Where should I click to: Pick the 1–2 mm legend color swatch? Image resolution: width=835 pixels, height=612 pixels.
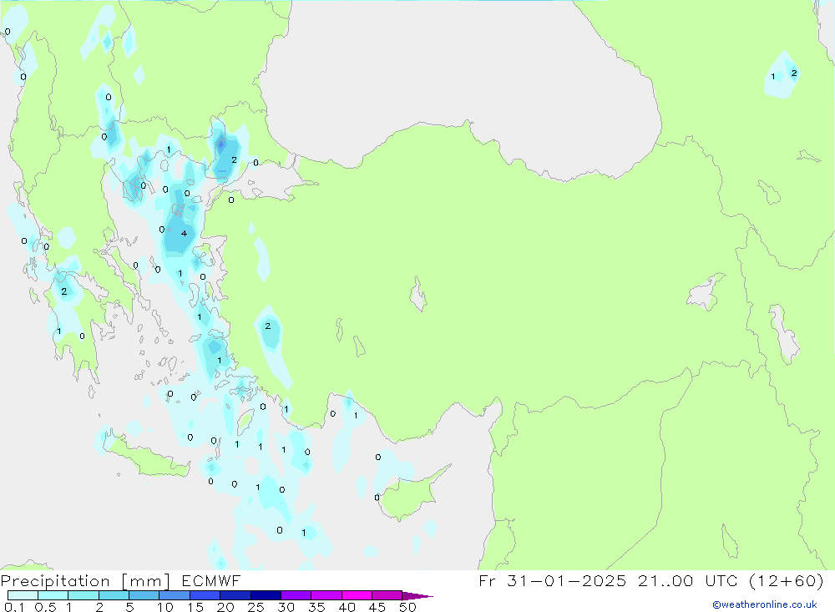tap(83, 595)
